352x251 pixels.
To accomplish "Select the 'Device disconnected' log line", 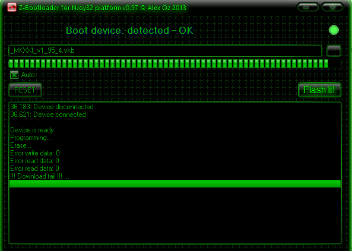I will click(52, 107).
